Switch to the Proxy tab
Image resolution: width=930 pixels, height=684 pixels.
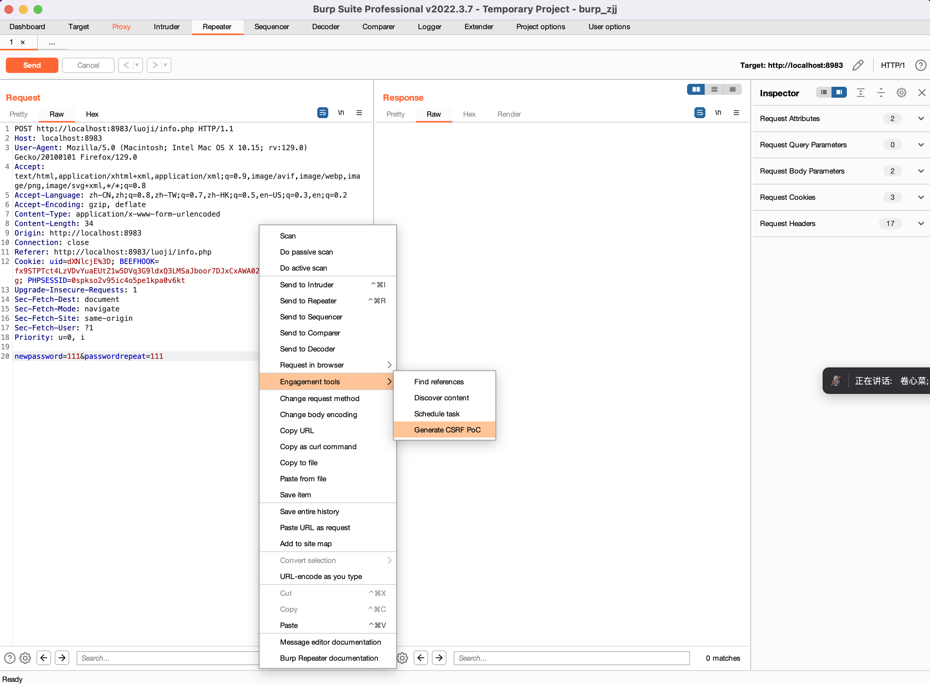(x=121, y=27)
